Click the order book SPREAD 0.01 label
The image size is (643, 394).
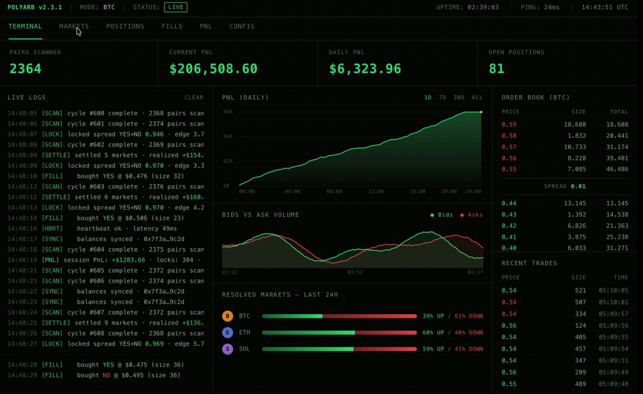click(x=565, y=186)
